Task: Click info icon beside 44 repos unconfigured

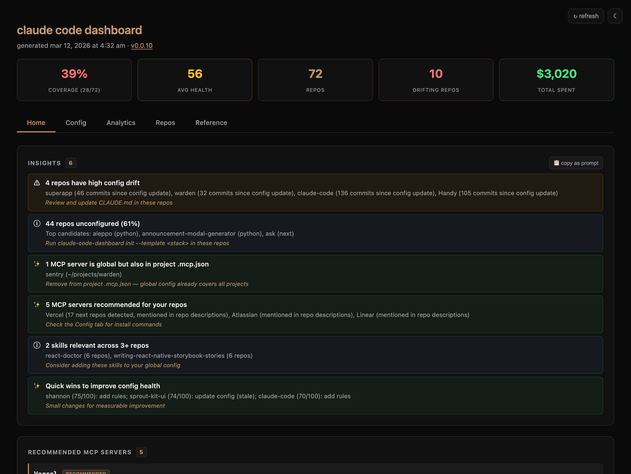Action: pyautogui.click(x=37, y=223)
